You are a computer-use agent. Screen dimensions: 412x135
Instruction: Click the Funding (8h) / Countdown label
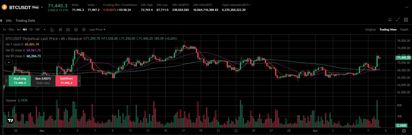tap(120, 5)
